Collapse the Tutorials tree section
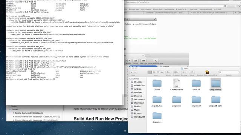 tap(10, 109)
